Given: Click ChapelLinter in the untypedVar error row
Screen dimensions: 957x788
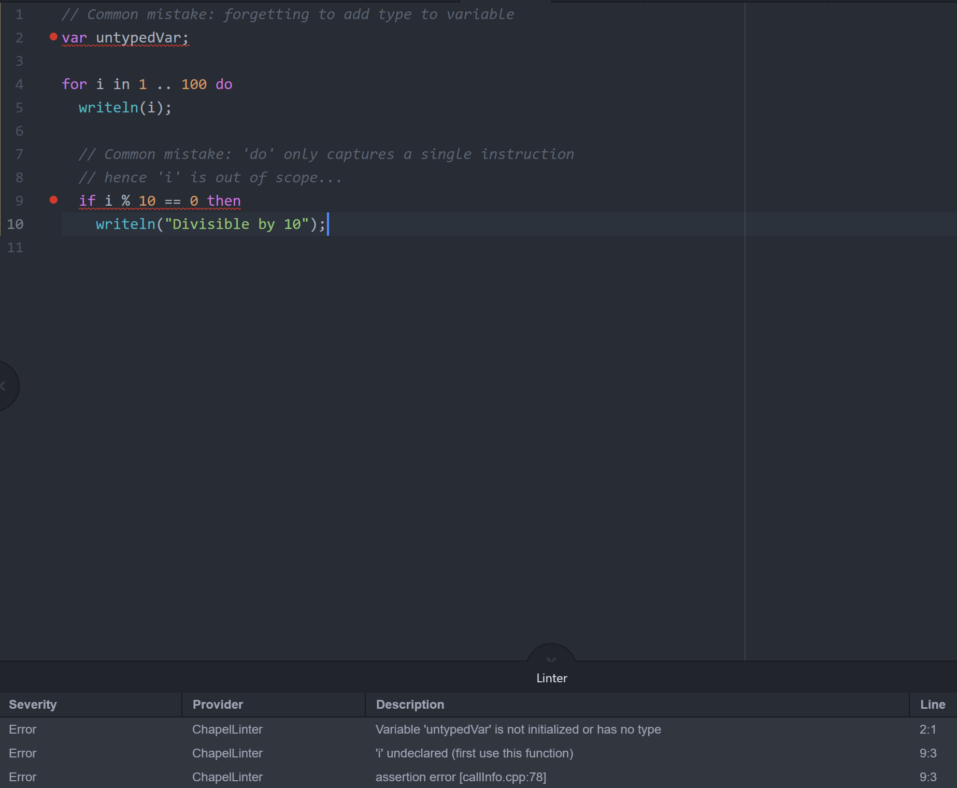Looking at the screenshot, I should click(x=227, y=729).
